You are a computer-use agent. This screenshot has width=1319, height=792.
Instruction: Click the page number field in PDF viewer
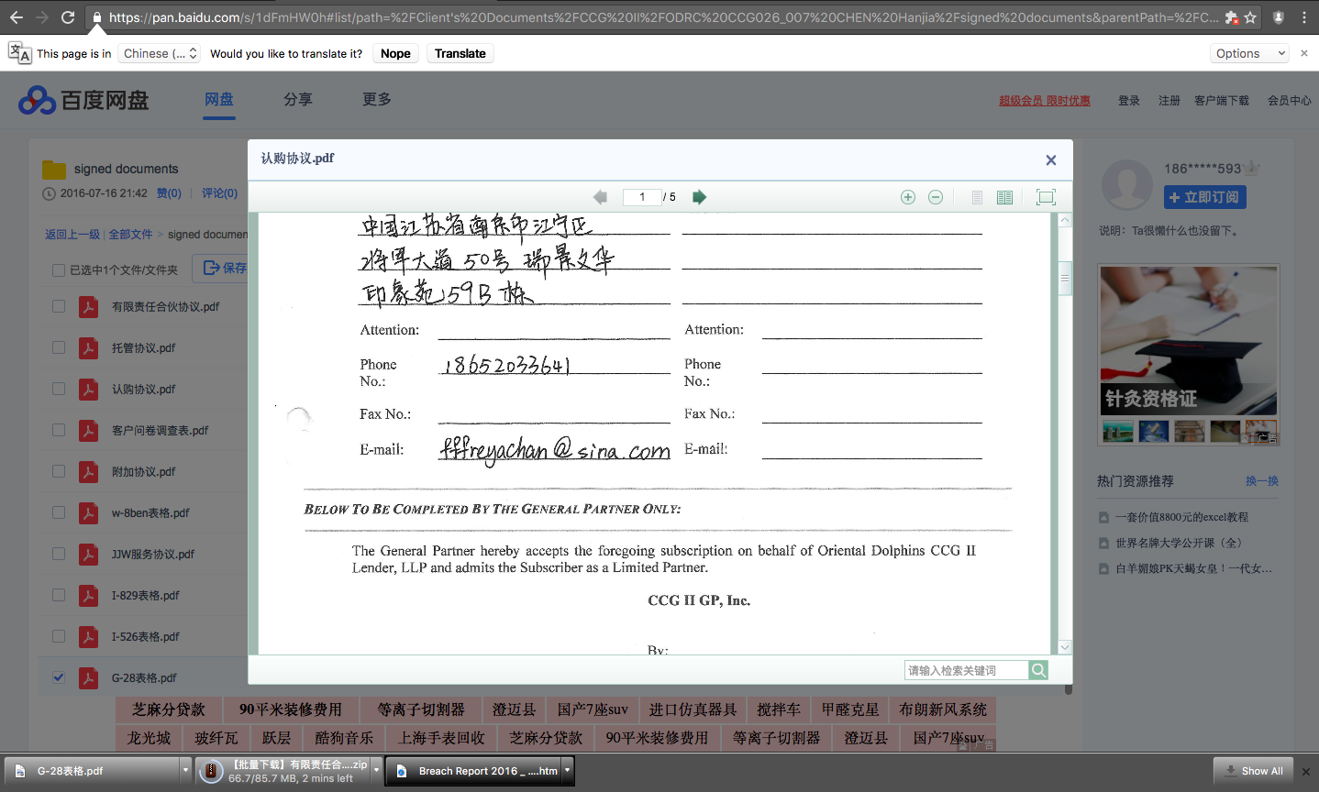pos(642,197)
